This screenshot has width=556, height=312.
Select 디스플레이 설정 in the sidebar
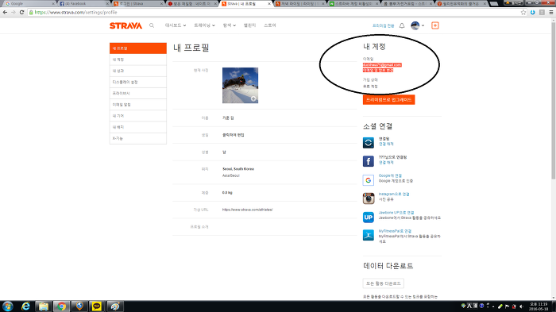(x=138, y=82)
